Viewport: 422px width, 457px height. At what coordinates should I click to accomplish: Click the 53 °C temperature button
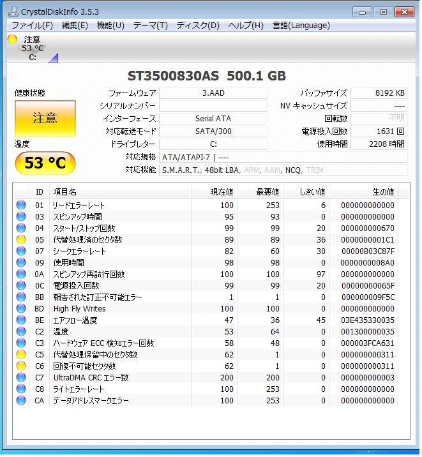45,163
